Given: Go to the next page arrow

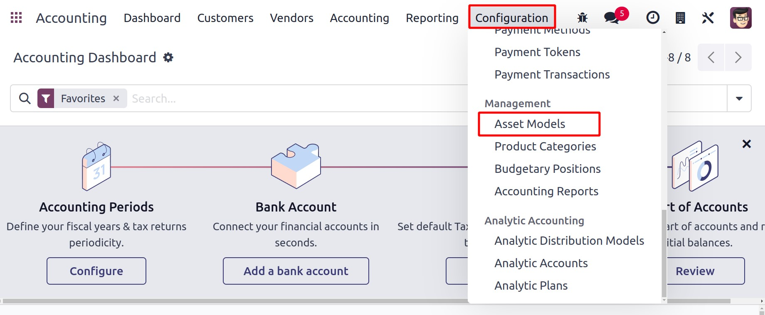Looking at the screenshot, I should (738, 57).
